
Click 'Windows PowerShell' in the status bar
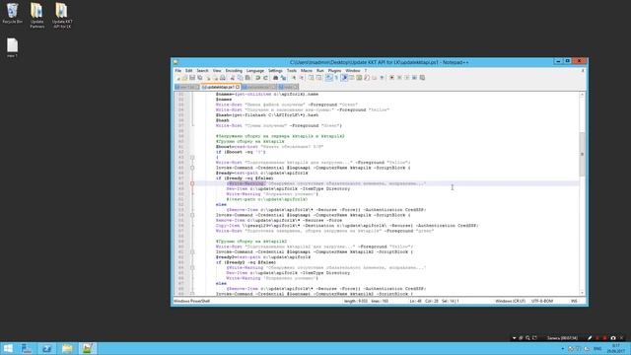(191, 301)
